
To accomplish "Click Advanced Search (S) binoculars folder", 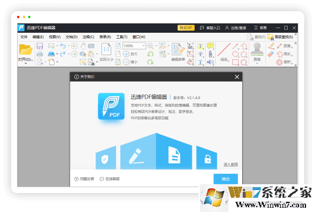I will click(x=280, y=37).
